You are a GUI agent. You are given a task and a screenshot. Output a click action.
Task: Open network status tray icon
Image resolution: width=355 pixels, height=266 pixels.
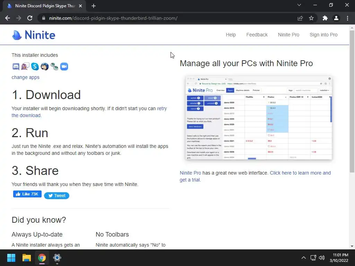coord(313,258)
